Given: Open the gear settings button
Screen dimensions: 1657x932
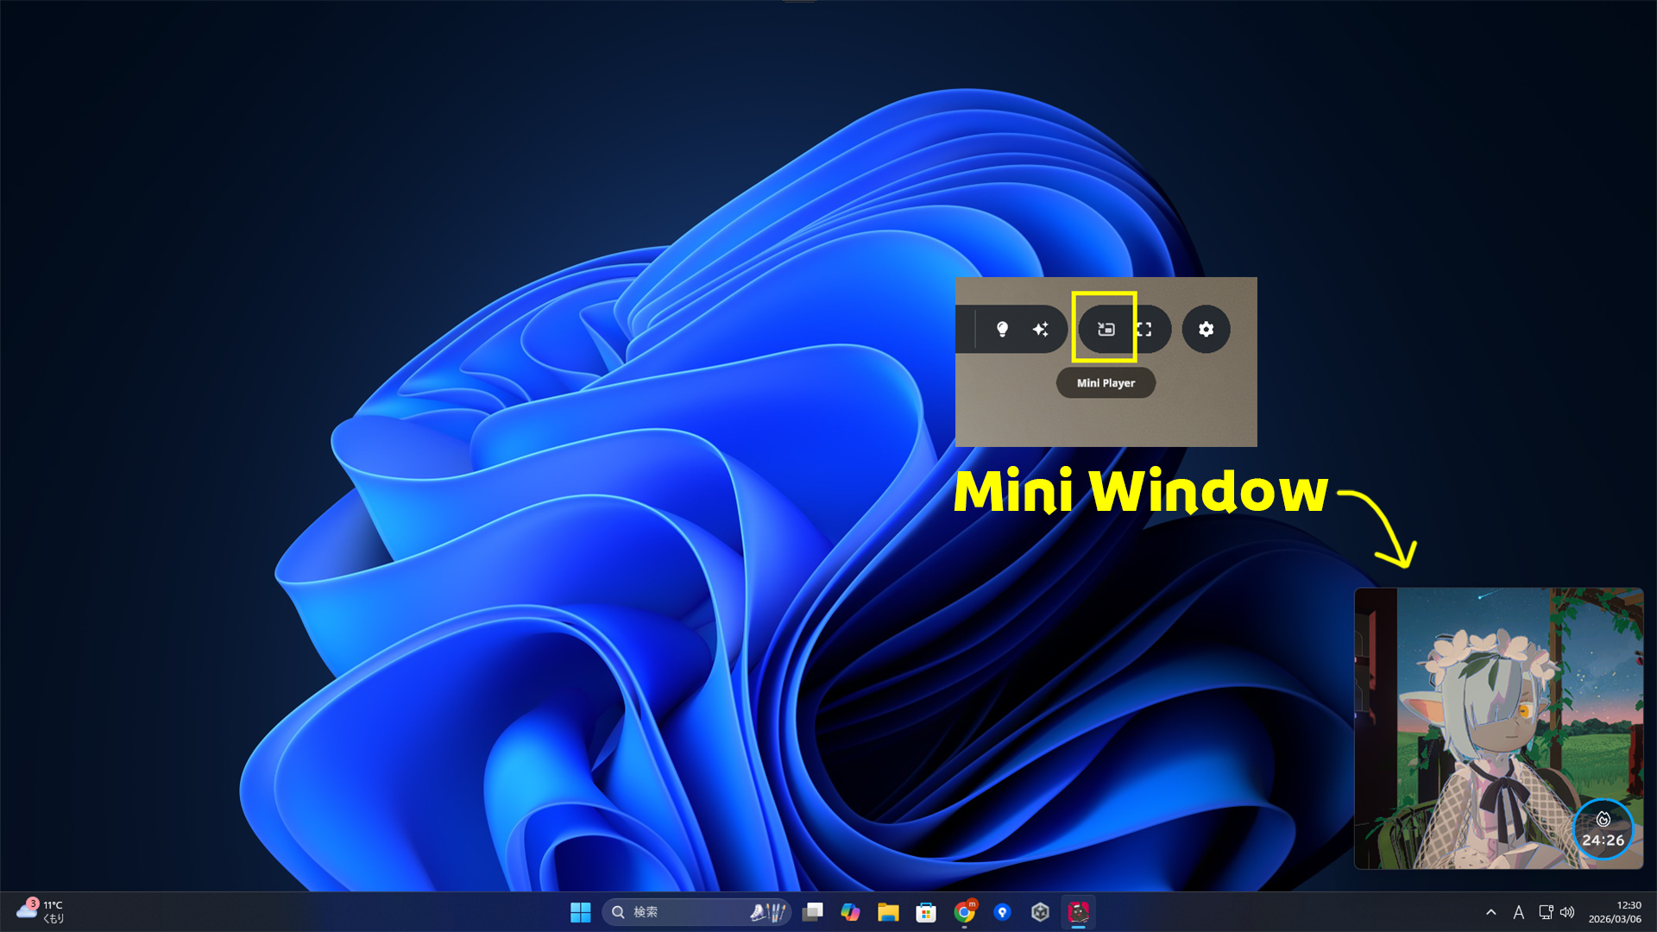Looking at the screenshot, I should coord(1206,329).
